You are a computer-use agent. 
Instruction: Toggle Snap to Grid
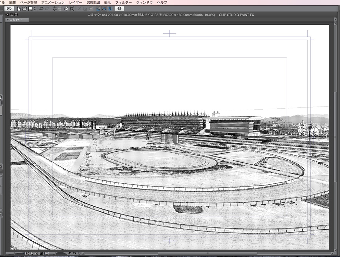tap(110, 9)
